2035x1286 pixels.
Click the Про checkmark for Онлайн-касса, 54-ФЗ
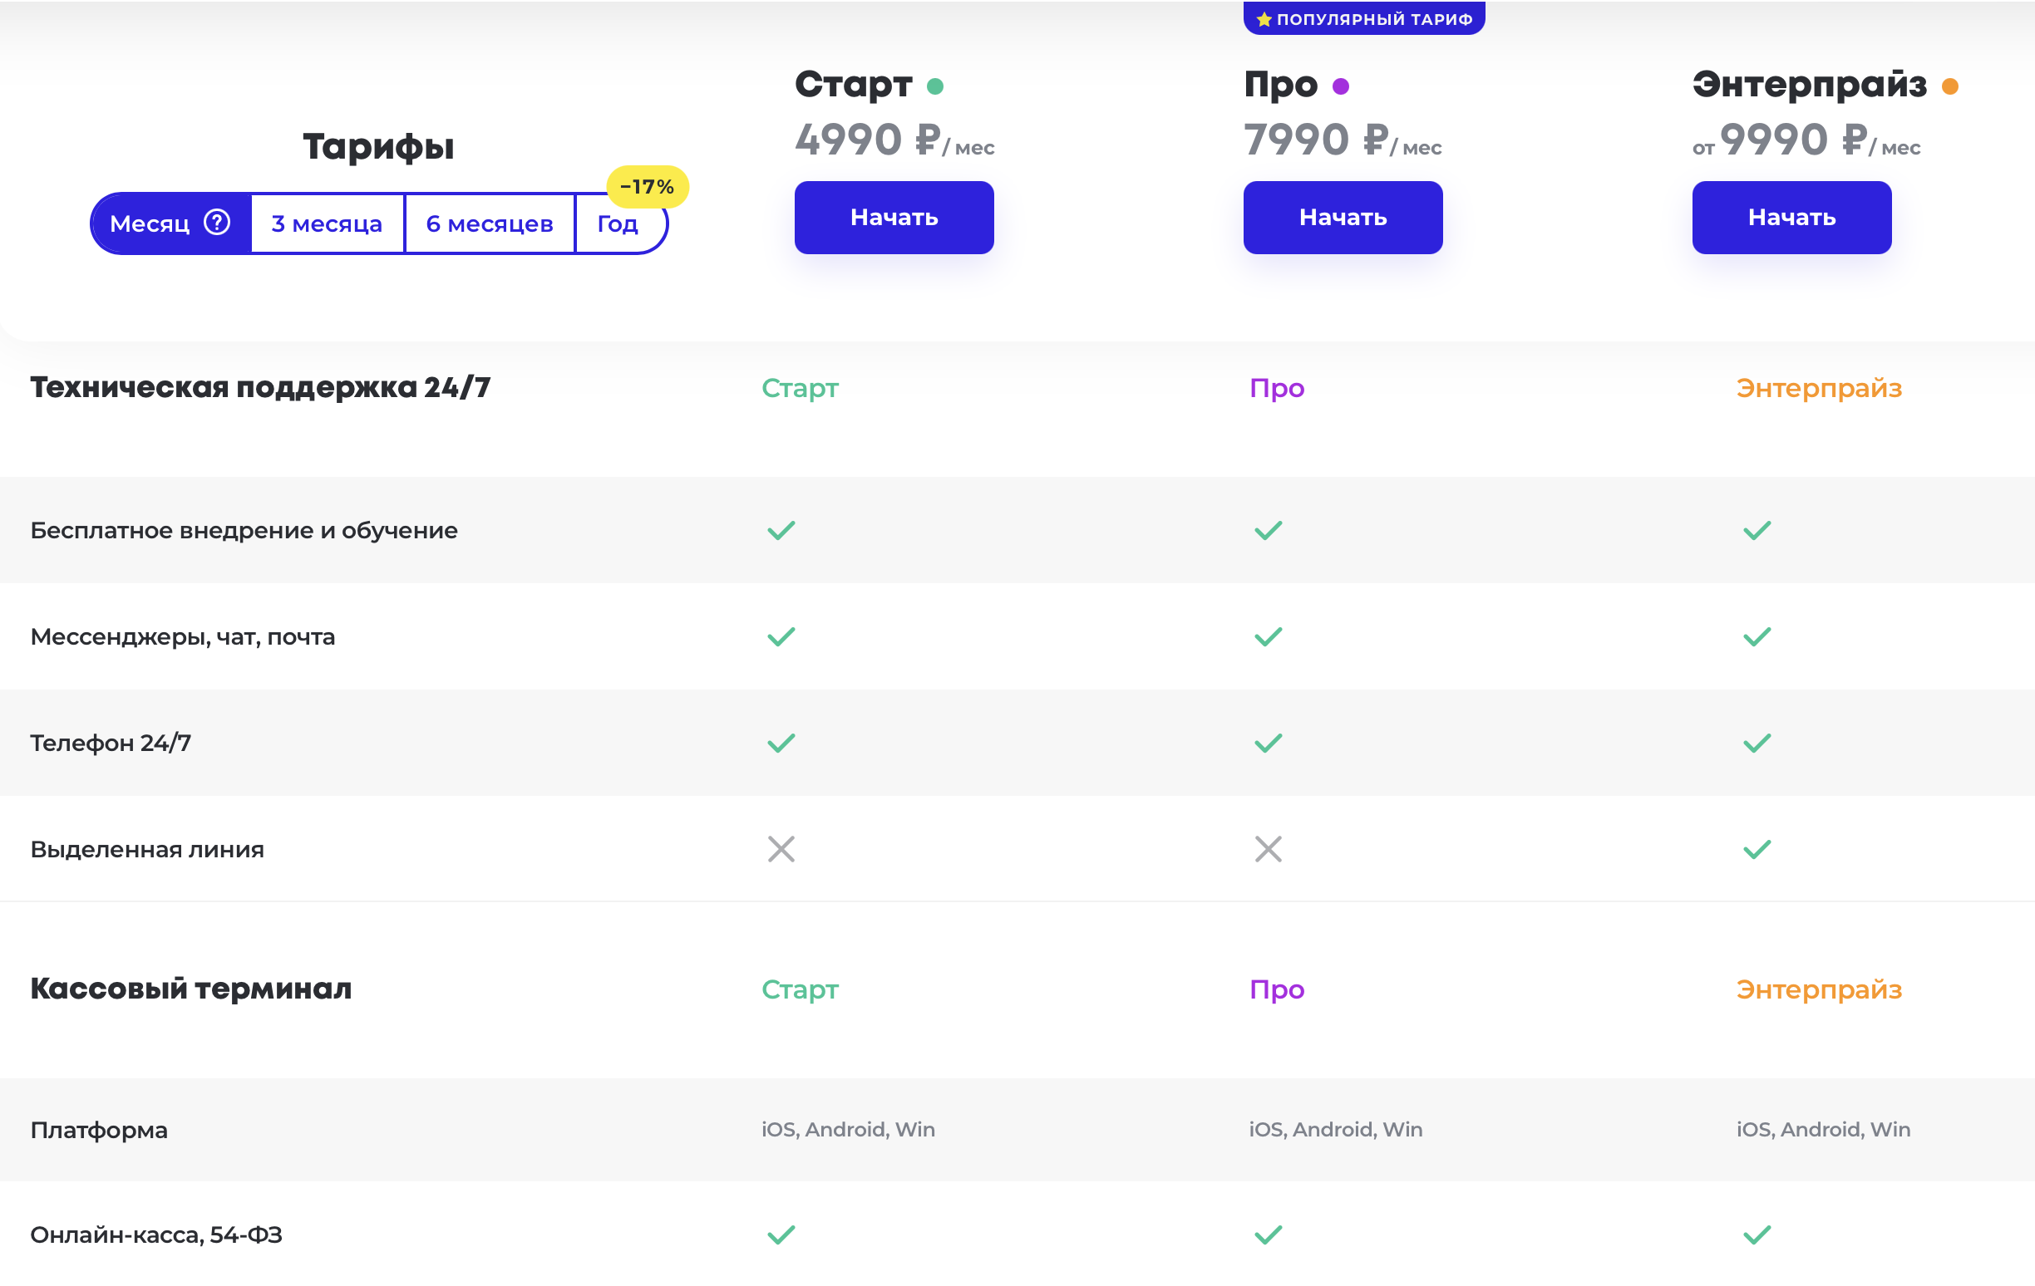(1268, 1234)
